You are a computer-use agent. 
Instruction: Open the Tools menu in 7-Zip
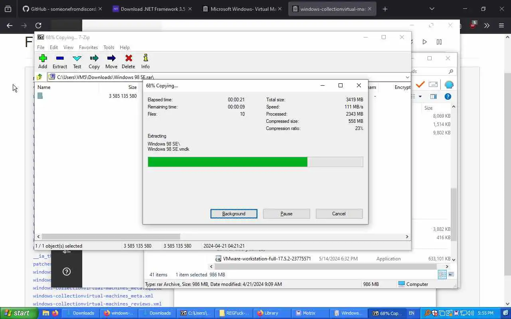[109, 47]
